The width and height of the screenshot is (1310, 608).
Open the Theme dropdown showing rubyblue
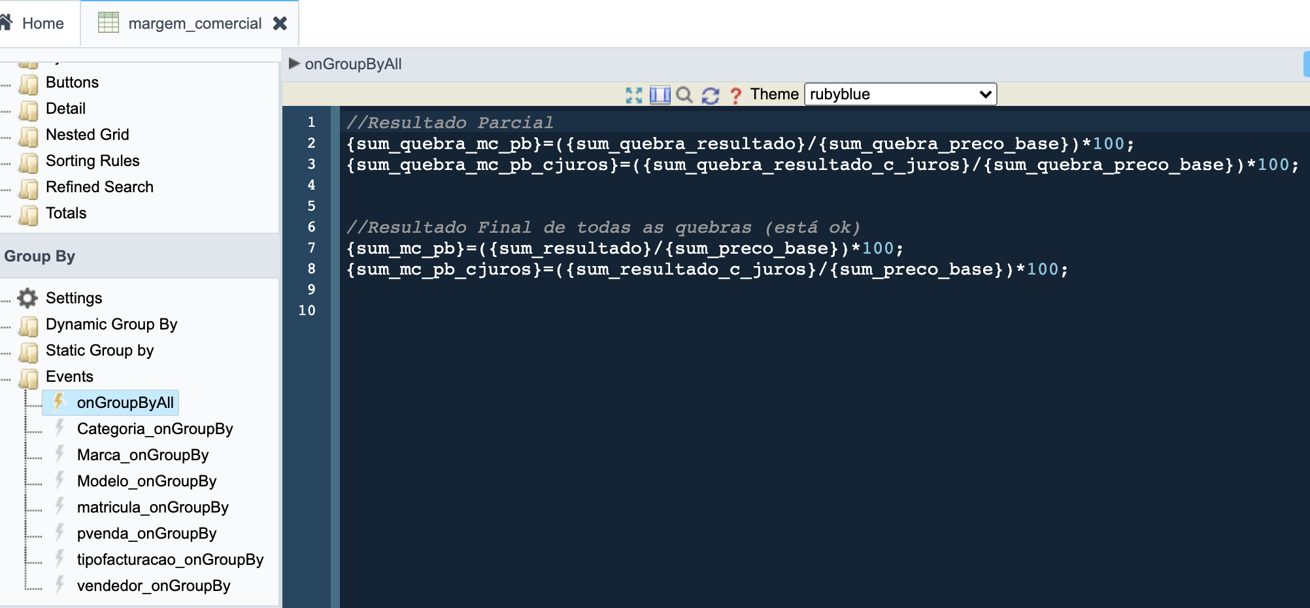899,94
